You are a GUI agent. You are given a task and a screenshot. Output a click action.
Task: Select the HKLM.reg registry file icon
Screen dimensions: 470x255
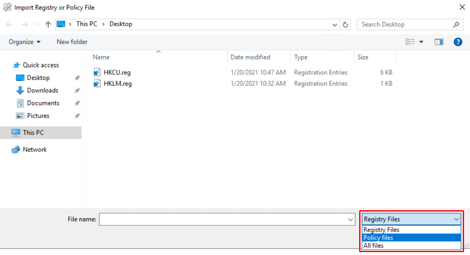pyautogui.click(x=98, y=84)
